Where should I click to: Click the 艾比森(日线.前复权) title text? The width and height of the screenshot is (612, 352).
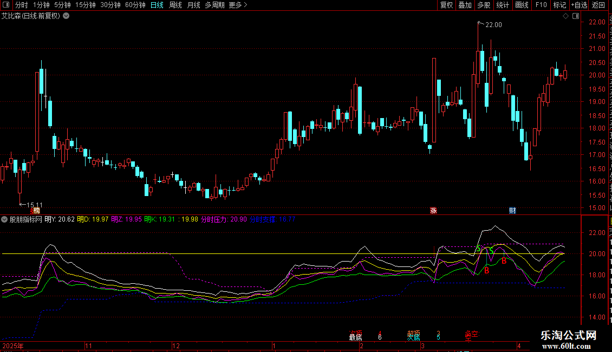tap(31, 16)
